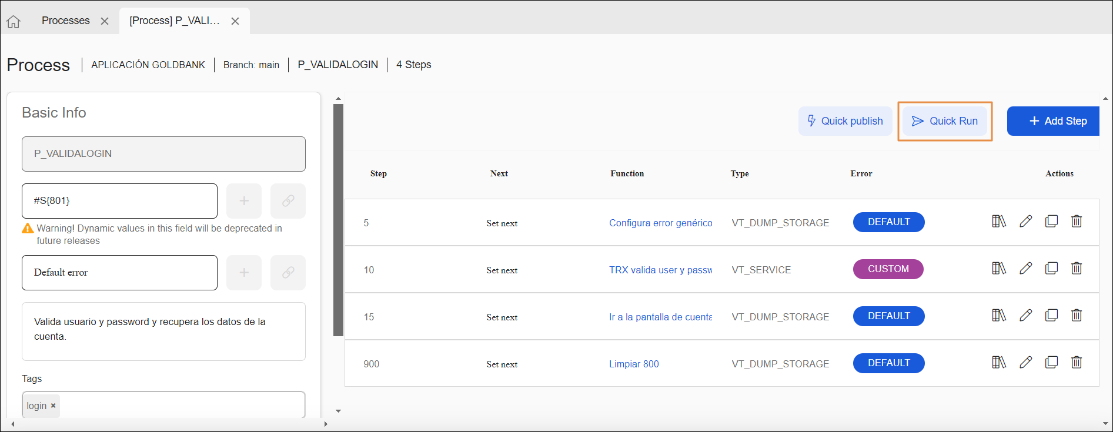
Task: Click the CUSTOM error badge on step 10
Action: (x=888, y=269)
